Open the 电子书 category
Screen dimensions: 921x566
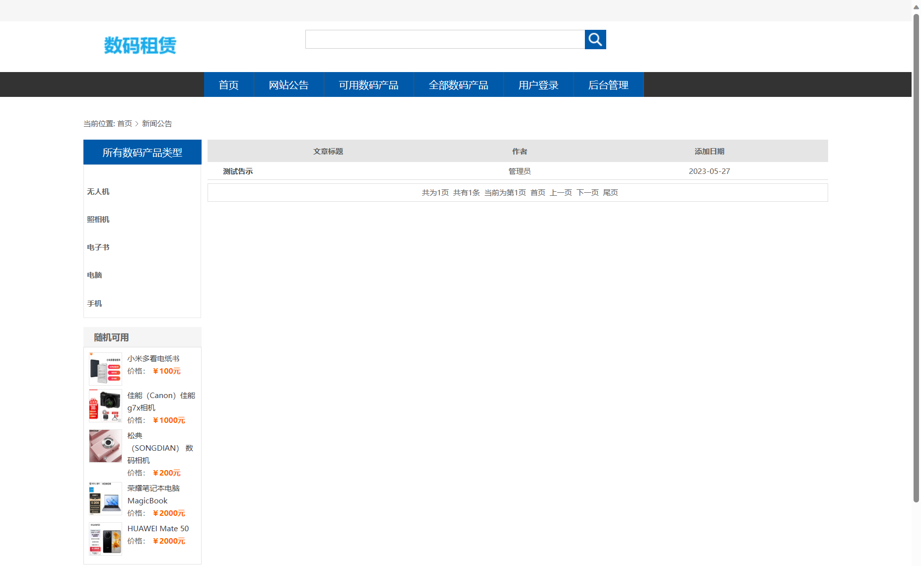tap(98, 247)
